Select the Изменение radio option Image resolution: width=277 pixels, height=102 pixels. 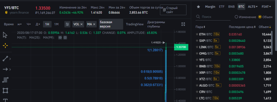[x=236, y=17]
